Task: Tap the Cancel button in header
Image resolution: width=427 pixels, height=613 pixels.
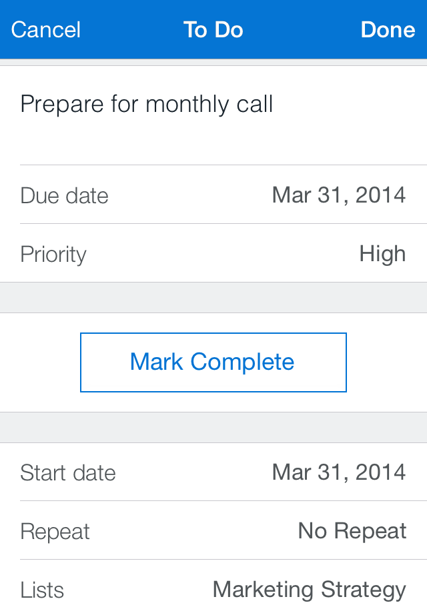Action: pyautogui.click(x=45, y=30)
